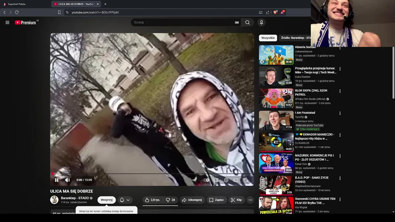
Task: Toggle subtitles captions button
Action: coord(216,180)
